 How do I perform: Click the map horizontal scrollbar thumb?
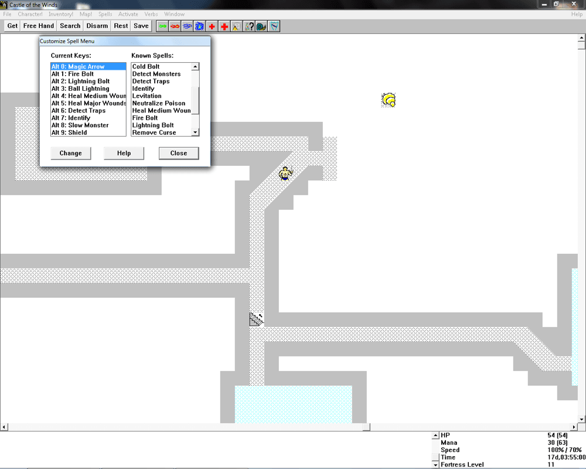tap(367, 427)
